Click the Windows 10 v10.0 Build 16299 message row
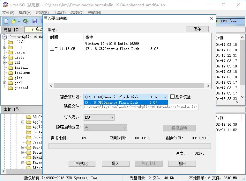The image size is (246, 181). [112, 44]
